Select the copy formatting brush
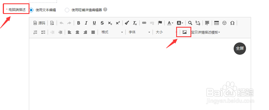Image resolution: width=269 pixels, height=110 pixels. pyautogui.click(x=127, y=23)
